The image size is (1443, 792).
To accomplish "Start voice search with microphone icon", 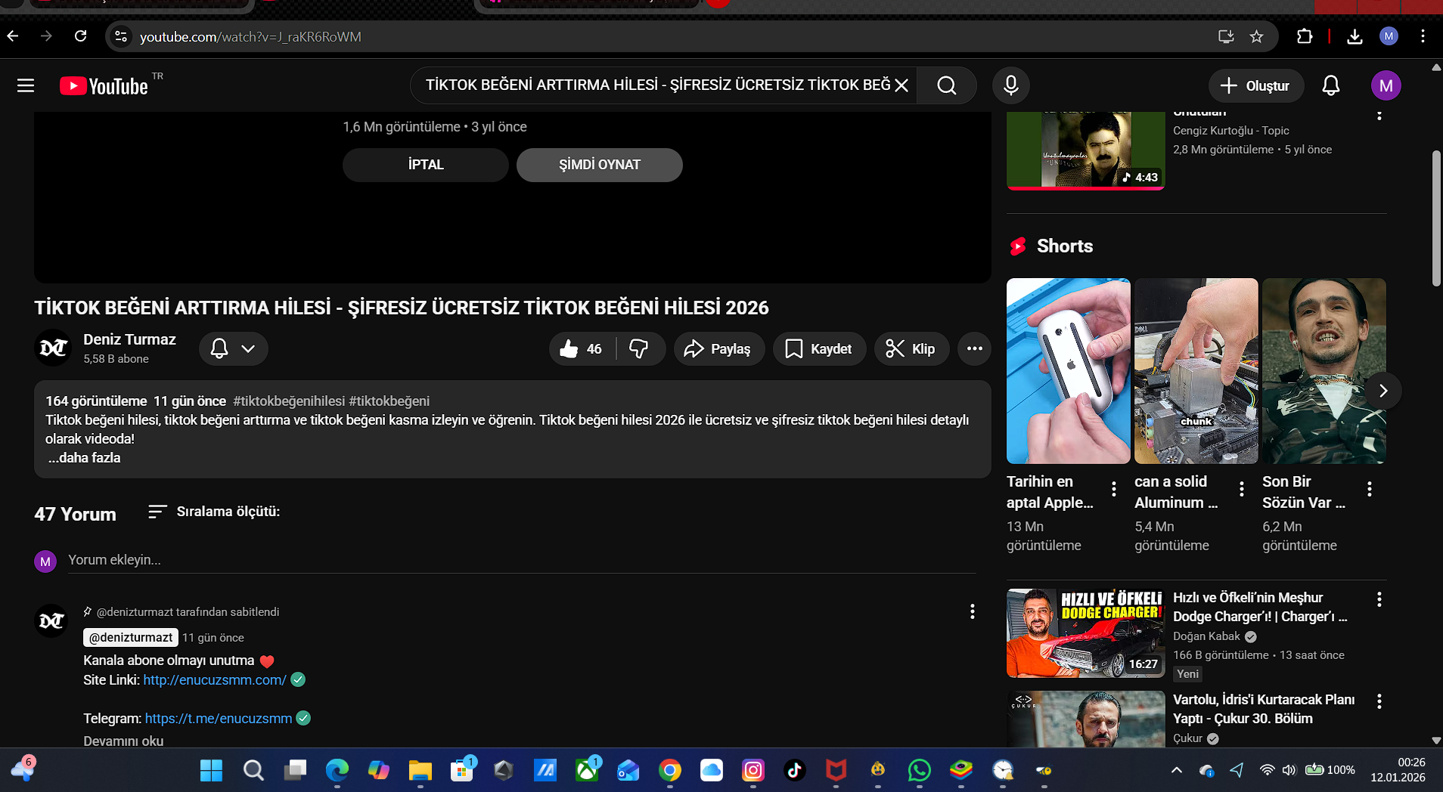I will coord(1011,85).
